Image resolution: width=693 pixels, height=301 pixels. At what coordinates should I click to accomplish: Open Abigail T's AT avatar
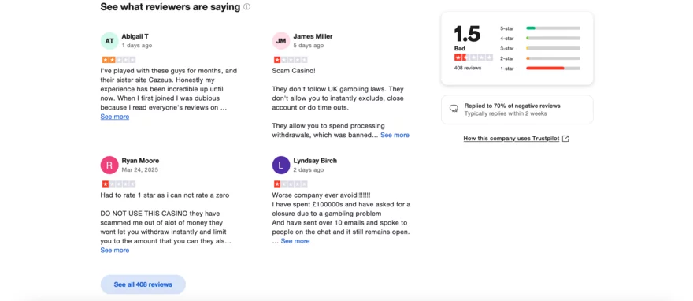pos(109,41)
